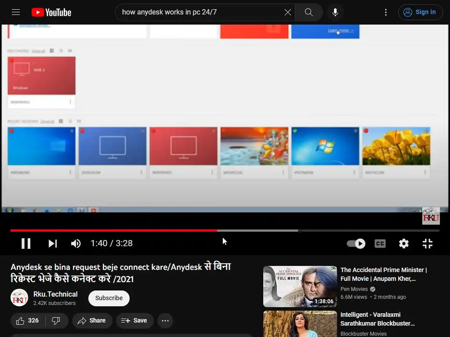Toggle closed captions CC
This screenshot has width=450, height=337.
pos(380,244)
